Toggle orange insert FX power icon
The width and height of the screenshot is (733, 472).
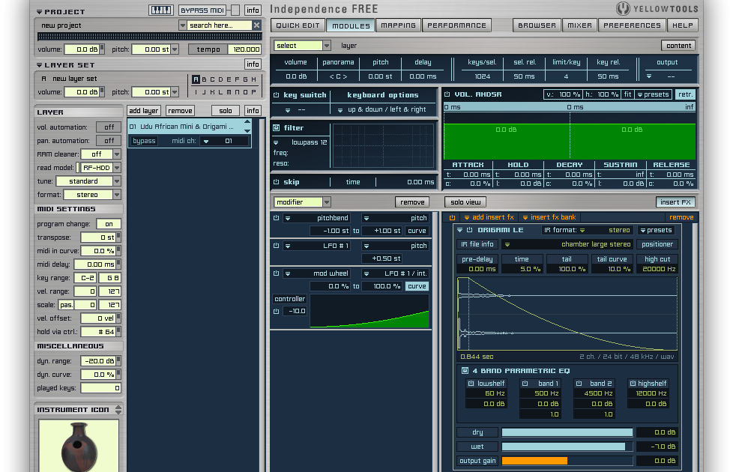coord(452,217)
